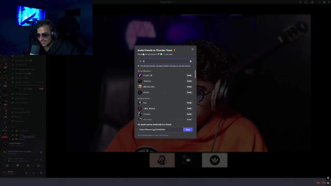Invite Farhan to the server

[189, 114]
